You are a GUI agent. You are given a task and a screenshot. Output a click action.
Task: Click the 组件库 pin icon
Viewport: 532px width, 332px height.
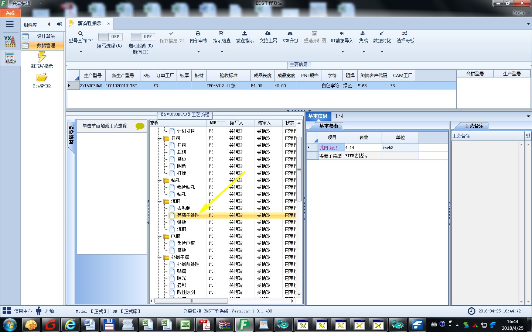(59, 24)
